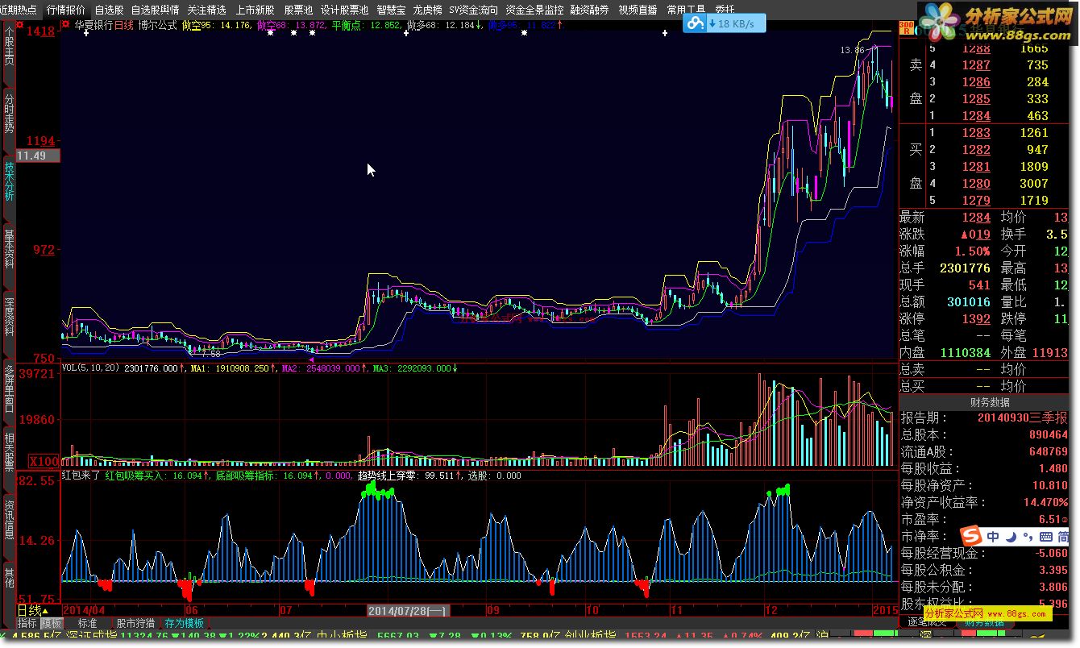Click the 红包来了 indicator label
Viewport: 1080px width, 648px height.
(81, 476)
